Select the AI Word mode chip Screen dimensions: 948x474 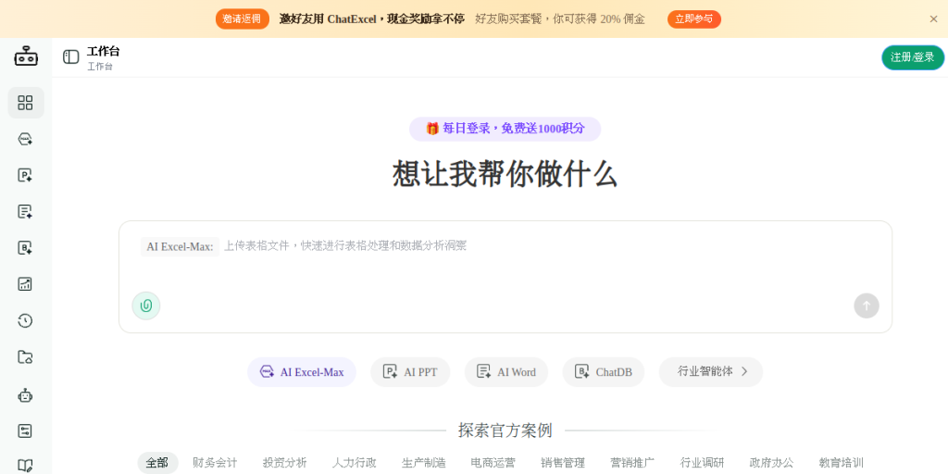click(x=506, y=372)
